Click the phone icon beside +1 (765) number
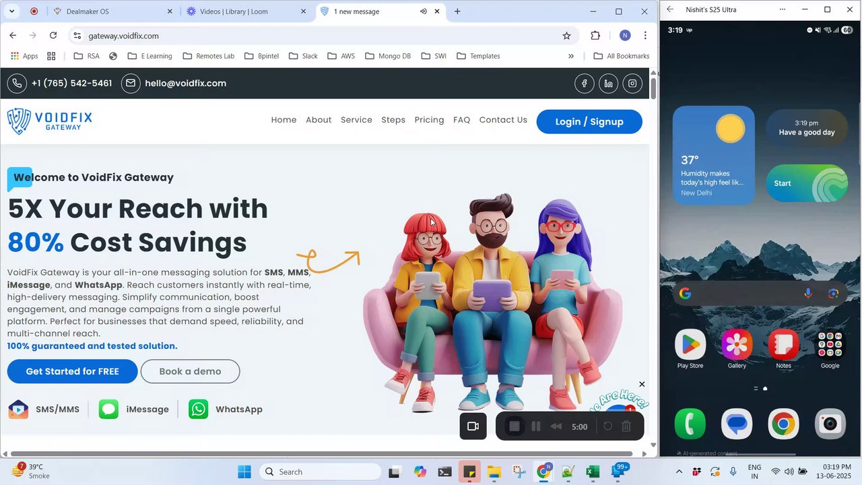The width and height of the screenshot is (862, 485). (x=17, y=84)
